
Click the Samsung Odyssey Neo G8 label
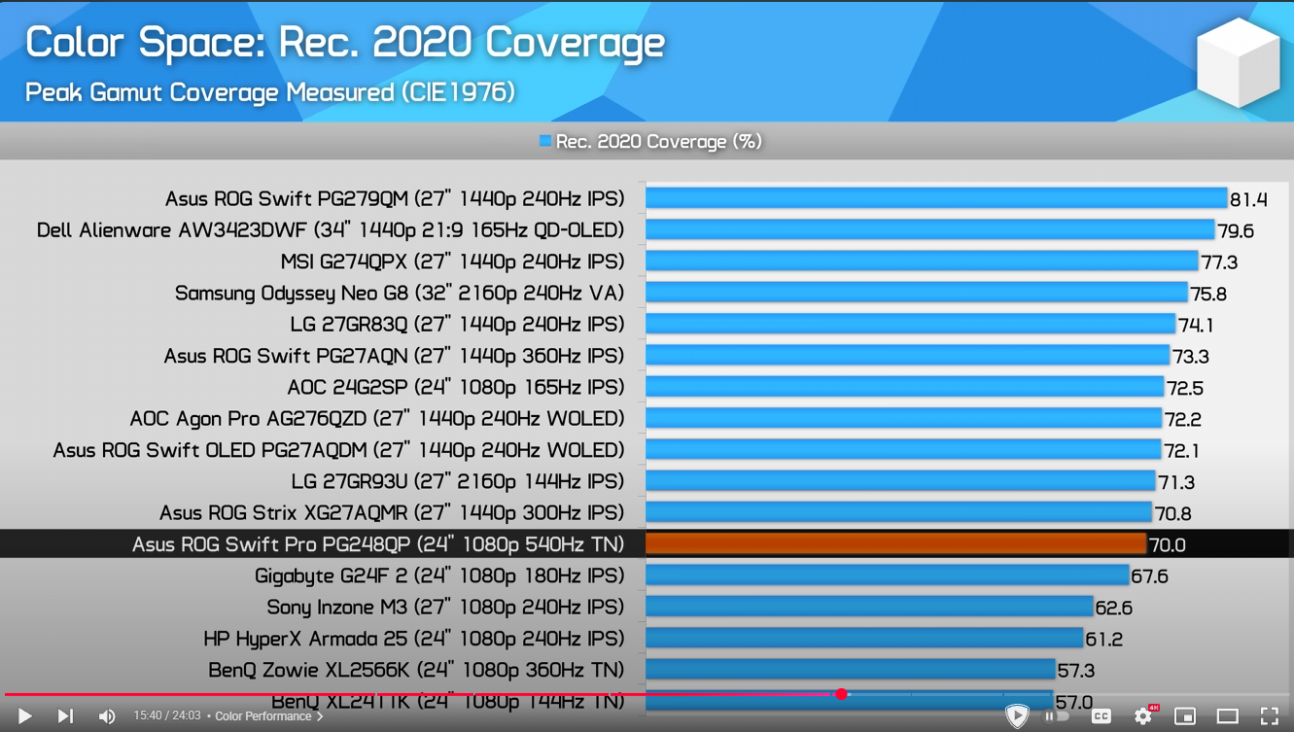point(400,293)
